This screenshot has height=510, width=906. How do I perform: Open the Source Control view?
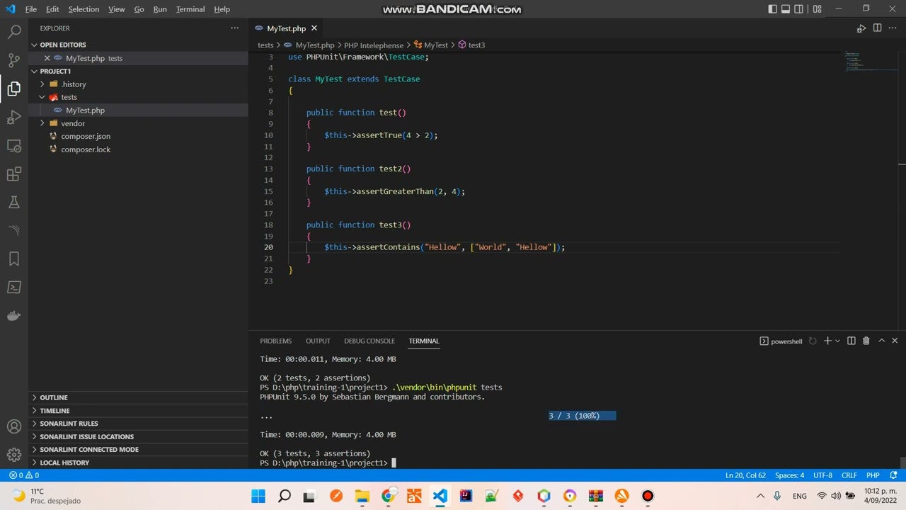[x=14, y=60]
